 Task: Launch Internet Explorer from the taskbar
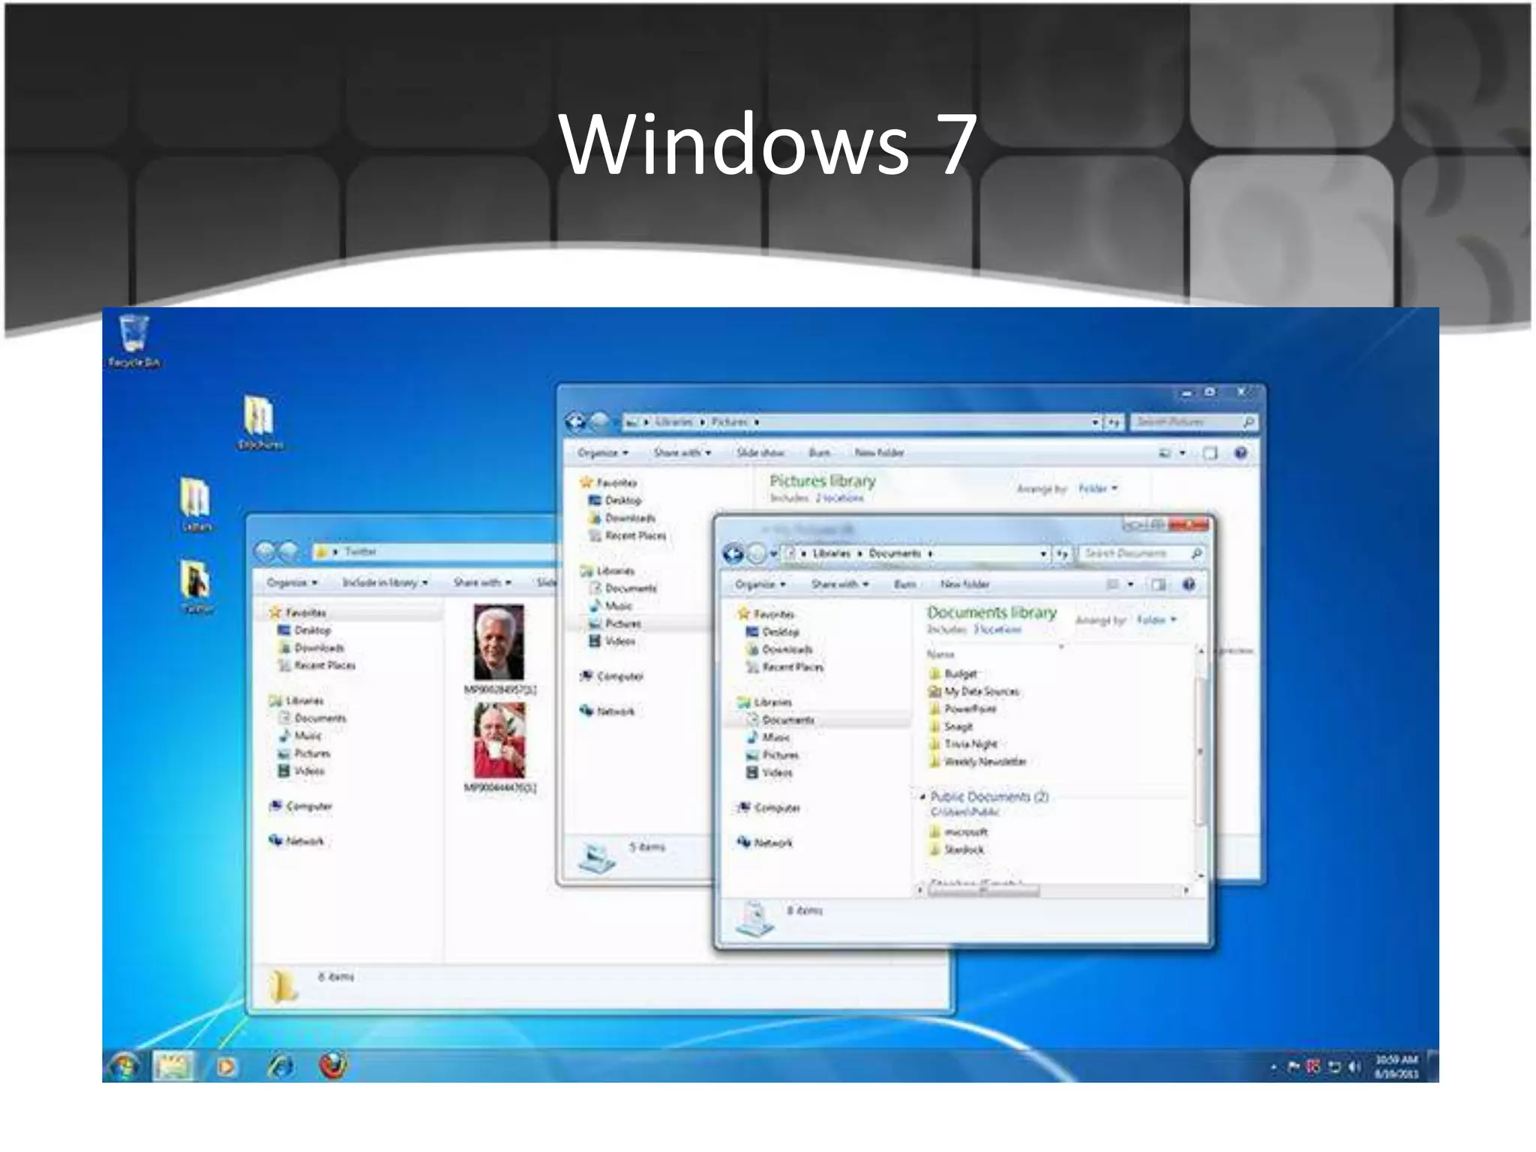(x=280, y=1066)
